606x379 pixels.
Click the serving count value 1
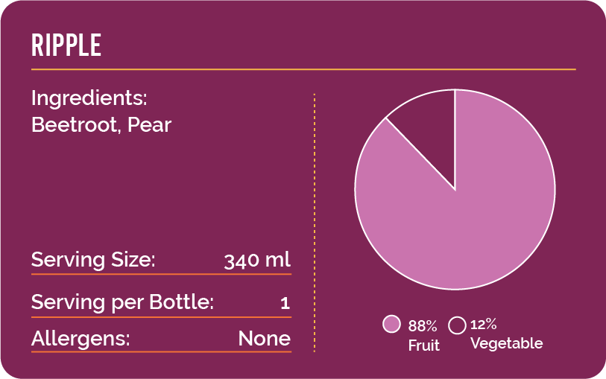click(x=285, y=303)
